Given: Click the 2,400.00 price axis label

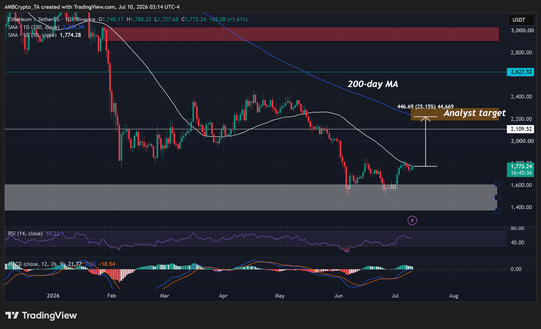Looking at the screenshot, I should tap(521, 97).
